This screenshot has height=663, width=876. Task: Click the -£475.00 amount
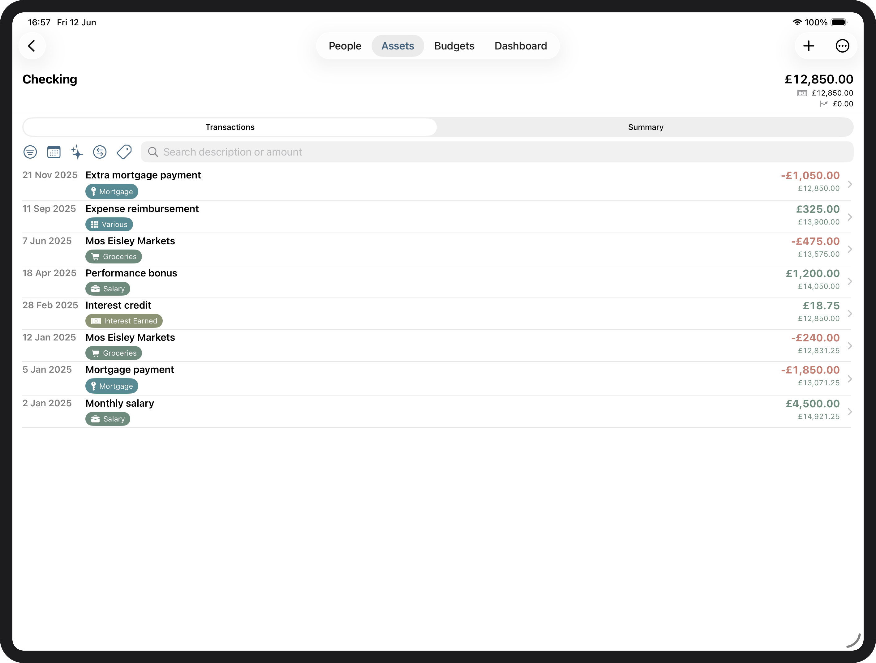click(x=815, y=241)
